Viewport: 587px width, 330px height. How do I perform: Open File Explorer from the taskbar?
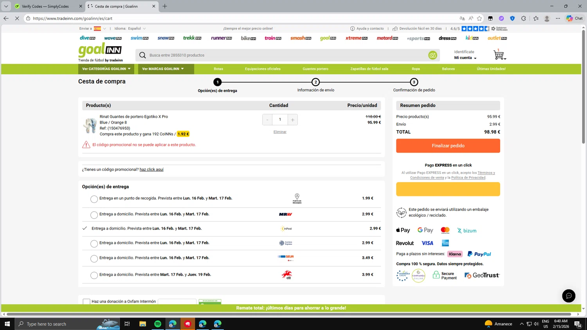142,324
